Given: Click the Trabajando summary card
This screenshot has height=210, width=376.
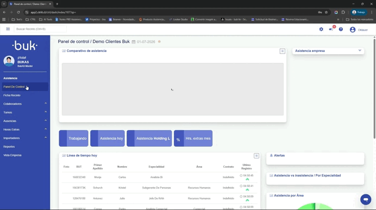Looking at the screenshot, I should [x=73, y=139].
